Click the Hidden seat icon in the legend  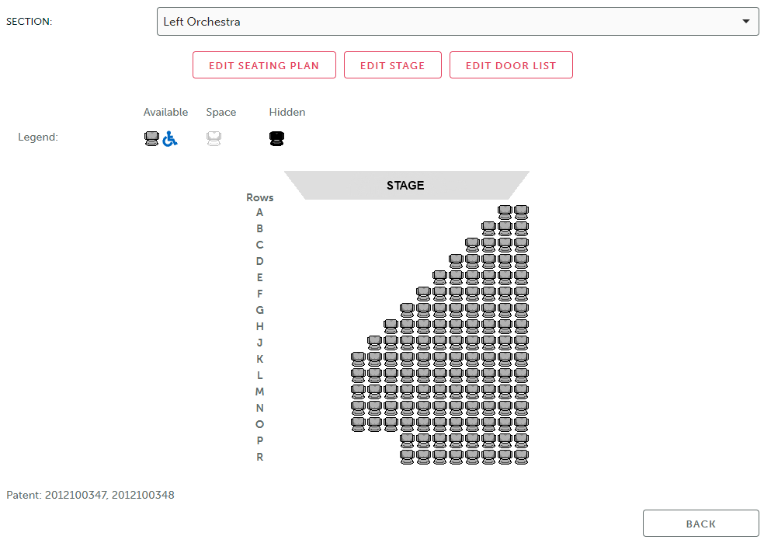[x=276, y=137]
